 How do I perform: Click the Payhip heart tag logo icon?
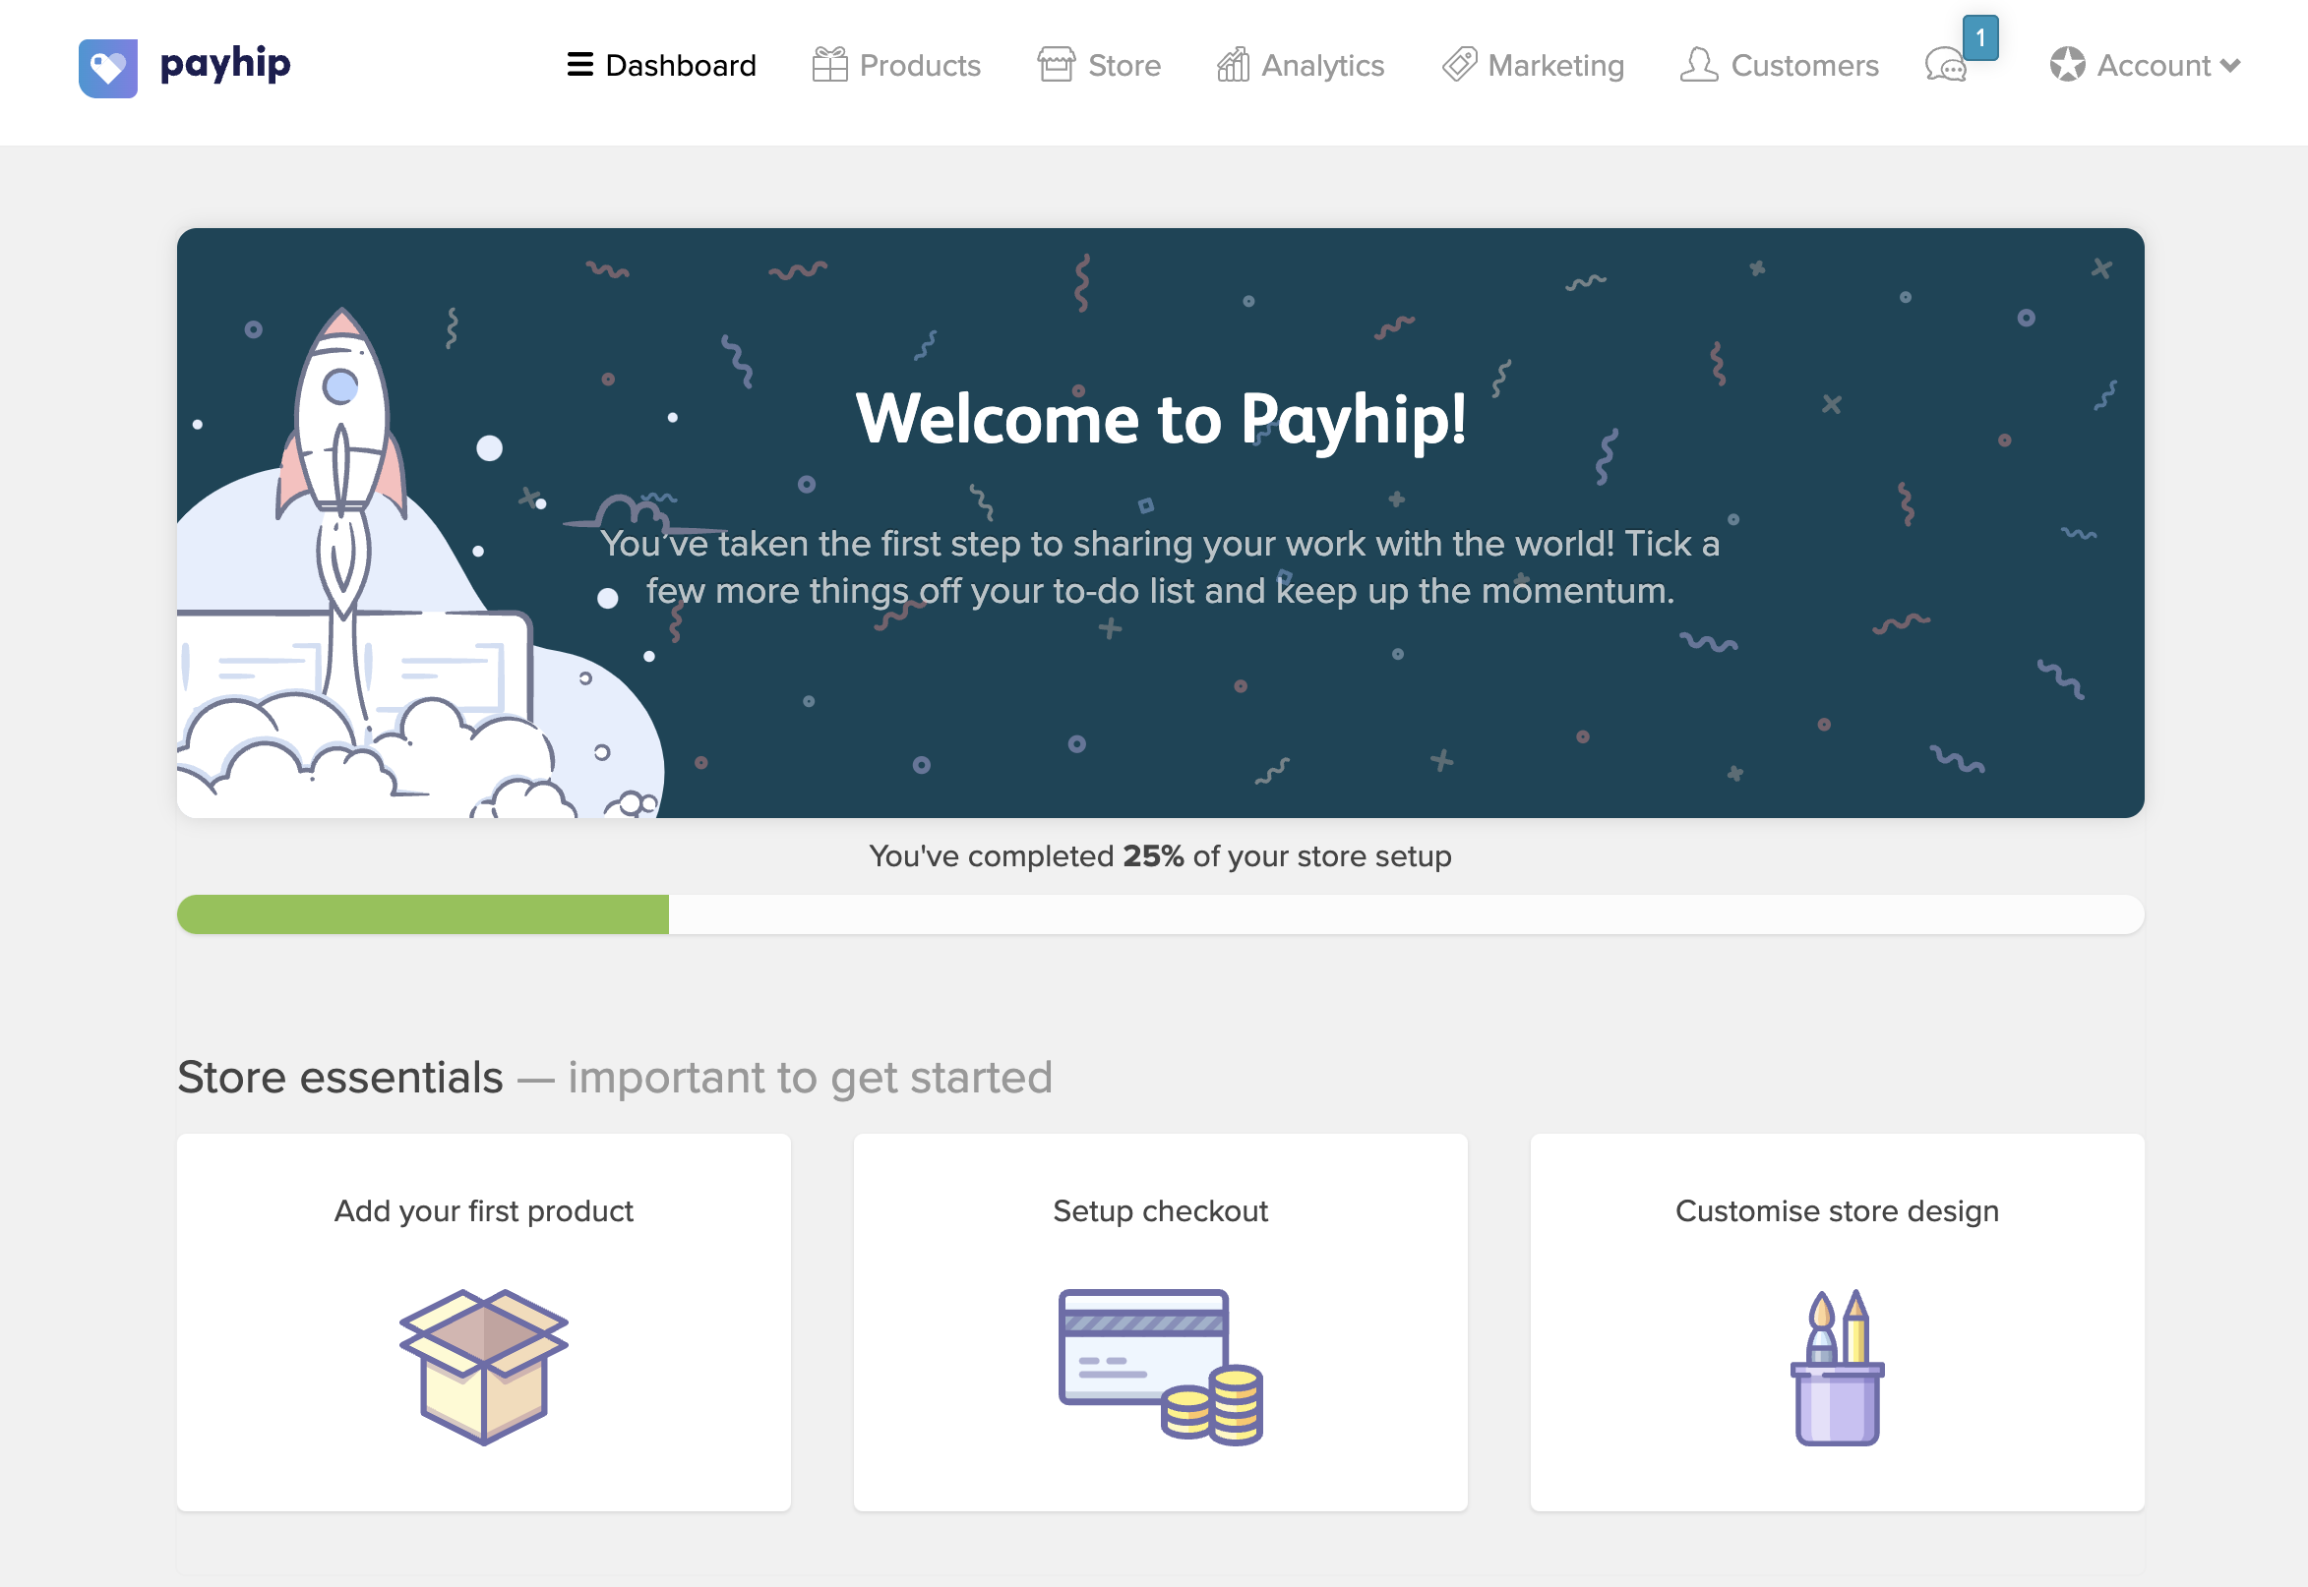[107, 68]
